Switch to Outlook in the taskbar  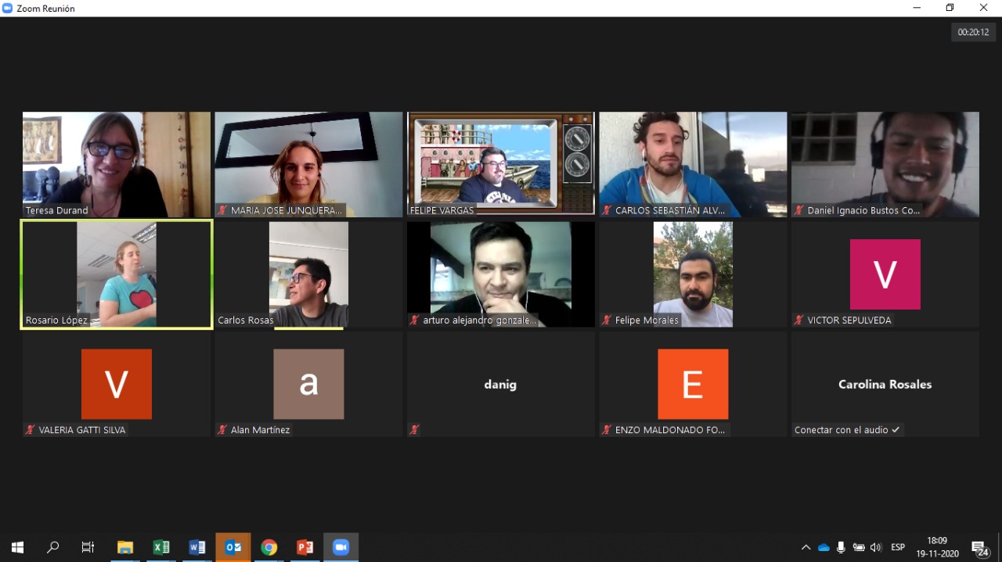[233, 547]
